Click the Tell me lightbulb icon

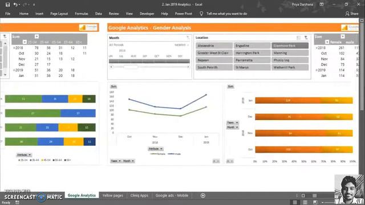[201, 14]
